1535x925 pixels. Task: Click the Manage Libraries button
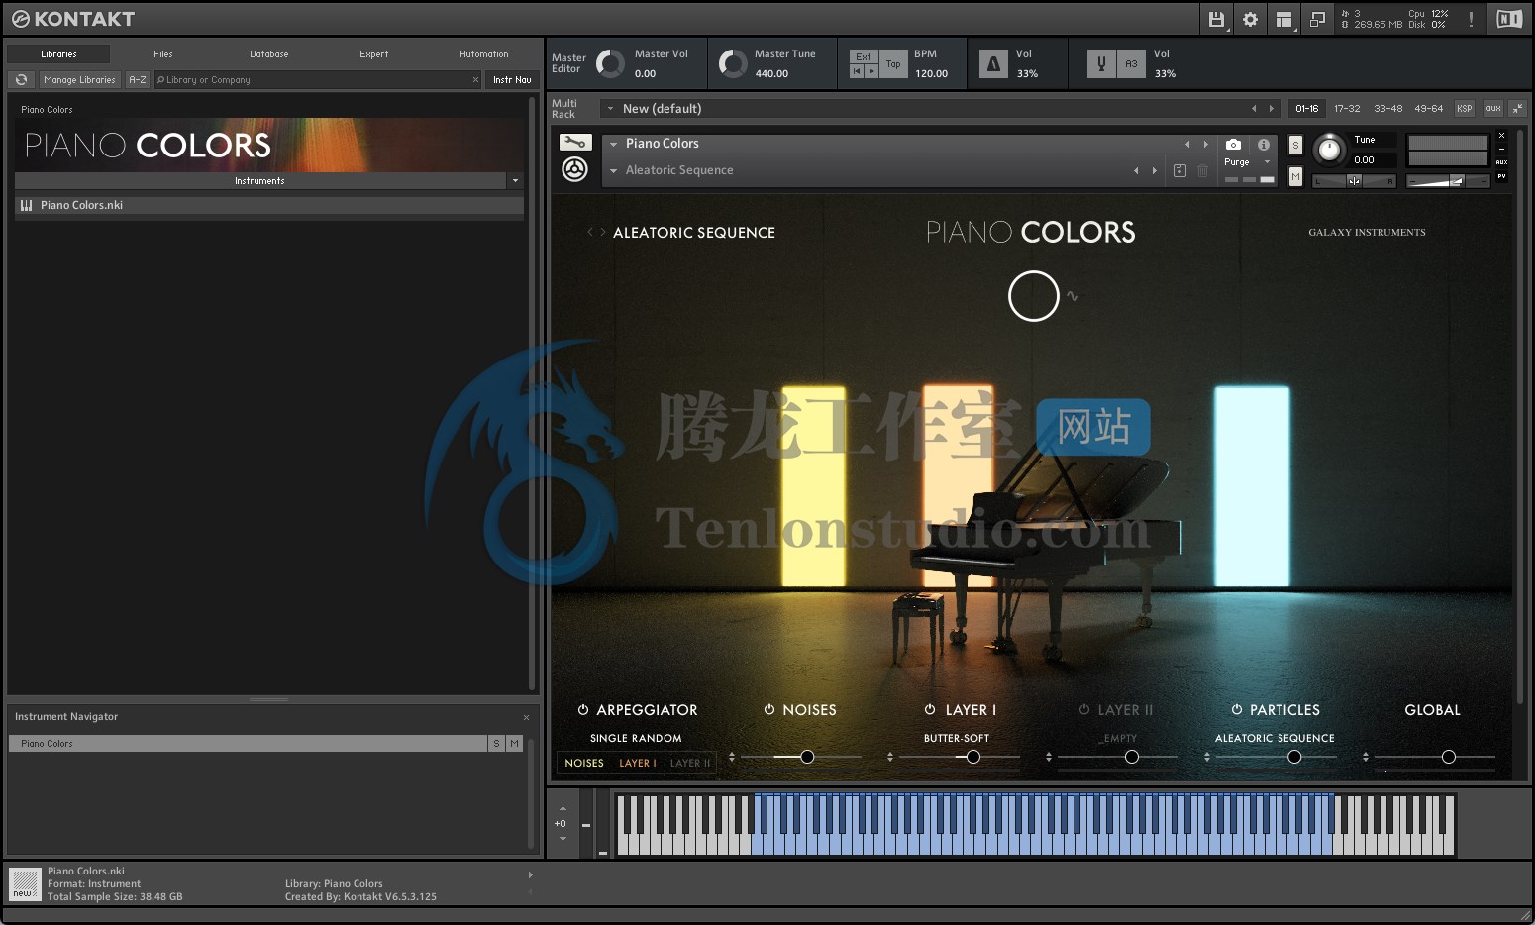[79, 80]
